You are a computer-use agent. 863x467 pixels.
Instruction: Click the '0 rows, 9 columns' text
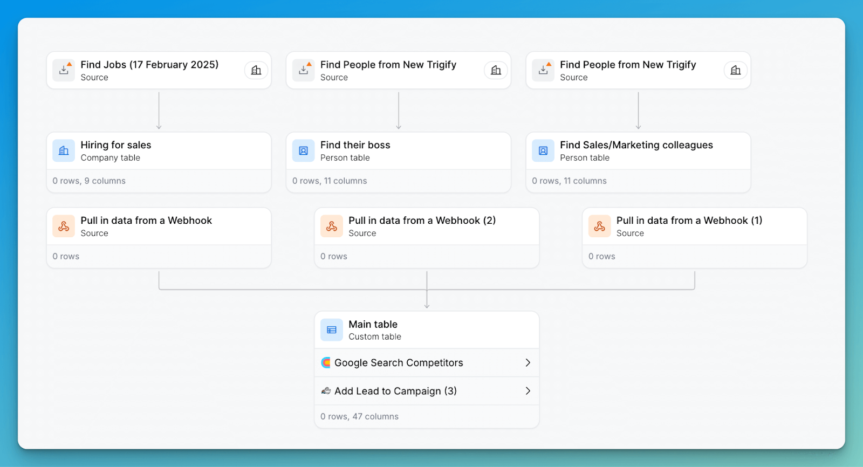(x=89, y=181)
